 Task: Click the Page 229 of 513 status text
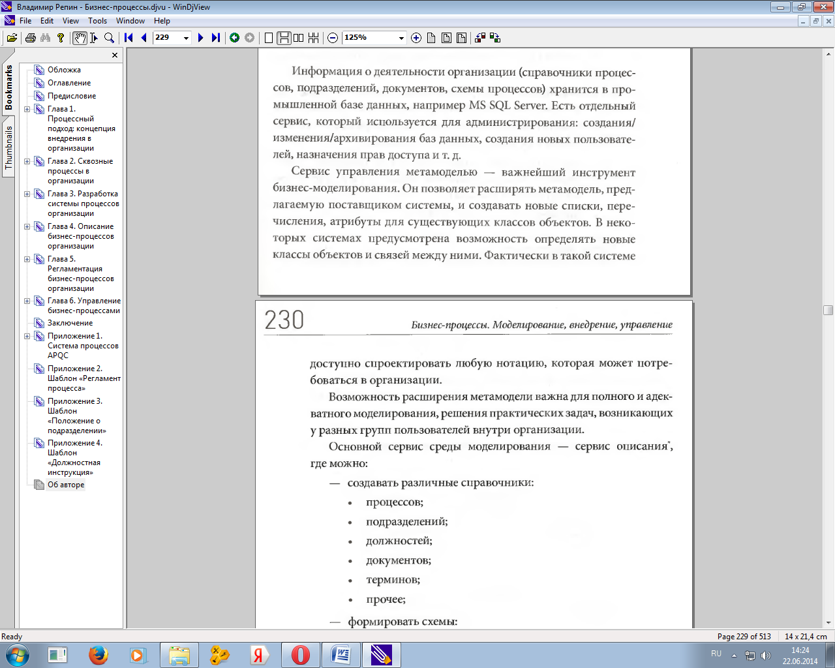(x=744, y=637)
